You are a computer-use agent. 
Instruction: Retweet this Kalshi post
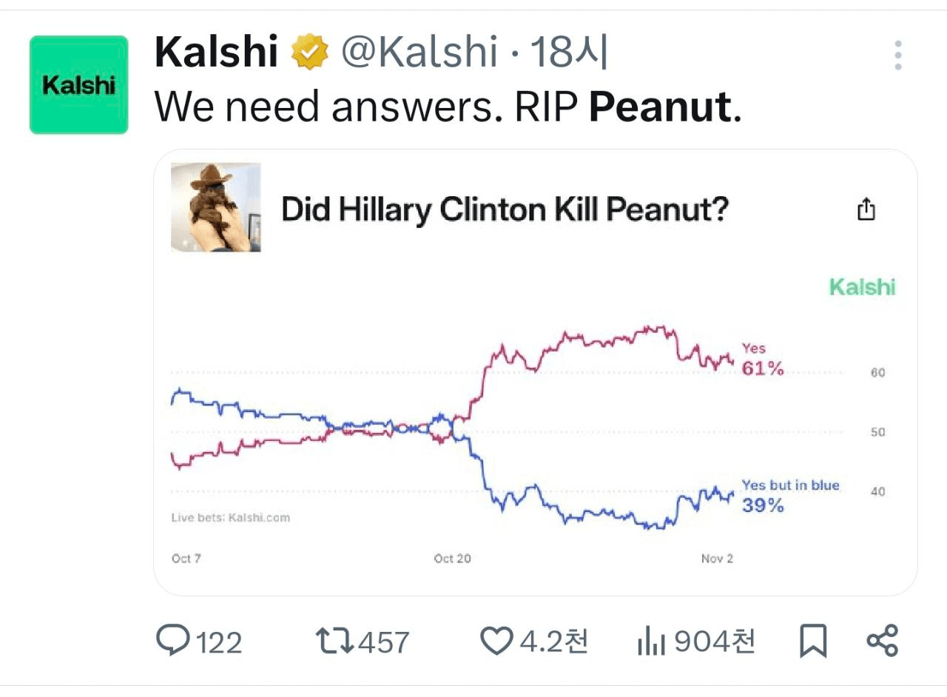334,641
